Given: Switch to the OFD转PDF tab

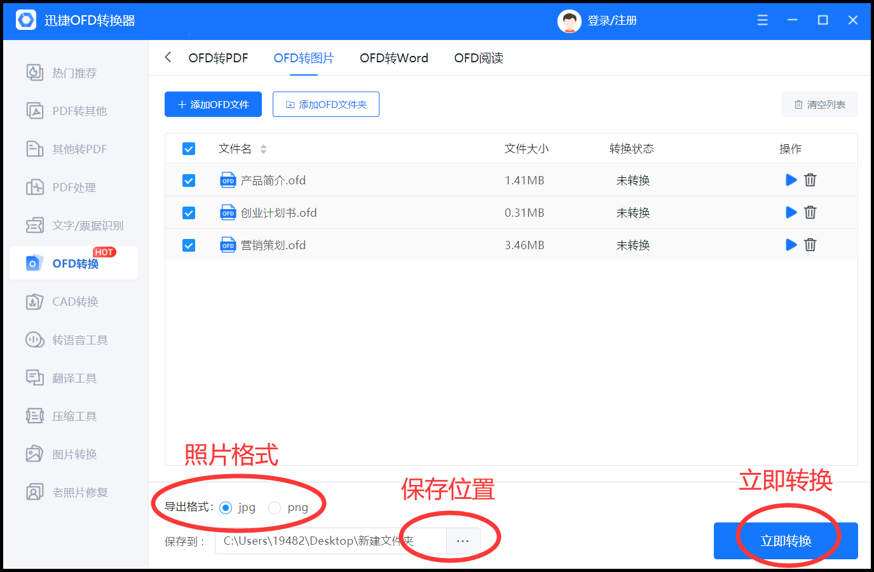Looking at the screenshot, I should click(x=218, y=58).
